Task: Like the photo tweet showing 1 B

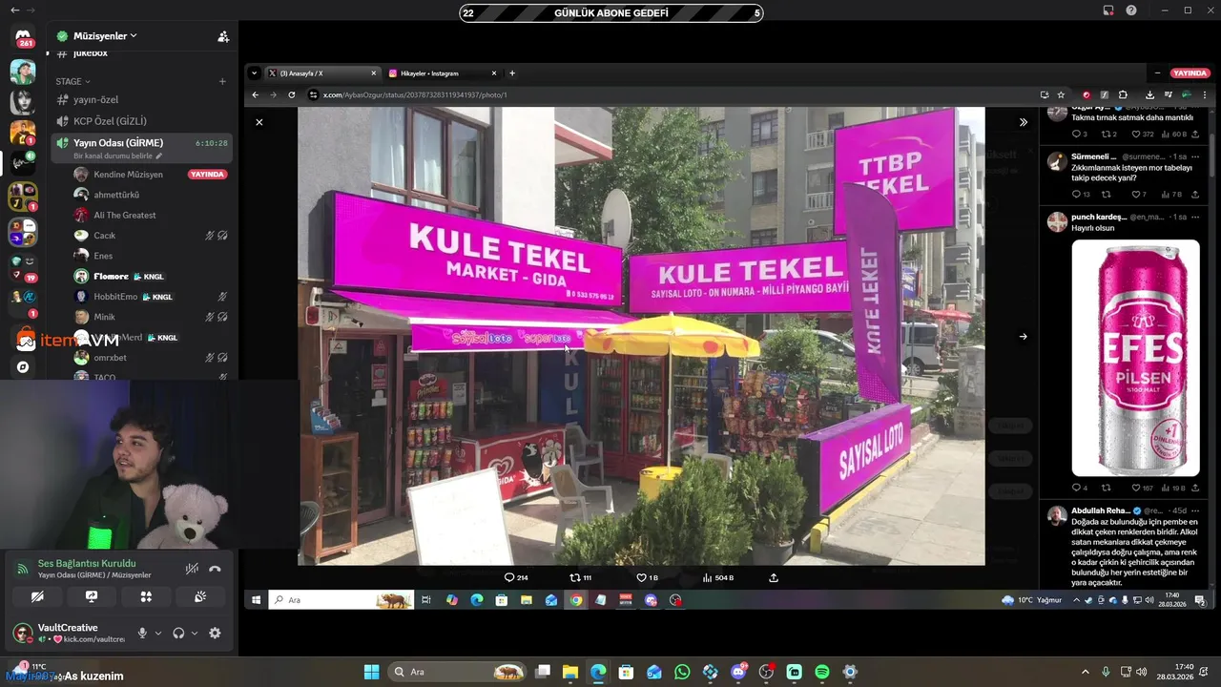Action: click(648, 577)
